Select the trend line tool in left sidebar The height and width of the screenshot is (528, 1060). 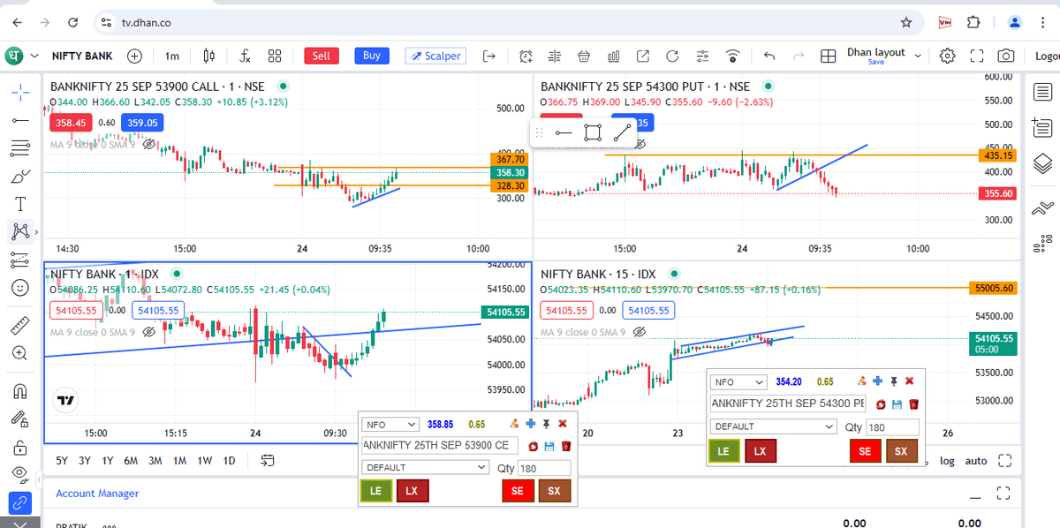pyautogui.click(x=20, y=119)
